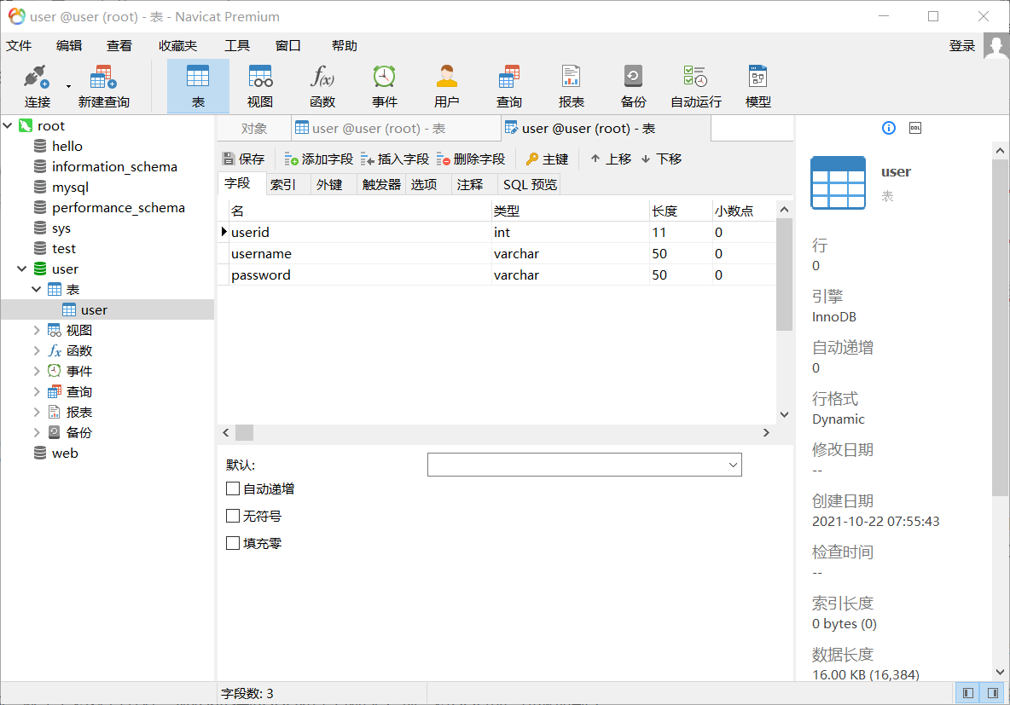Enable the 填充零 checkbox
Image resolution: width=1010 pixels, height=705 pixels.
tap(233, 543)
